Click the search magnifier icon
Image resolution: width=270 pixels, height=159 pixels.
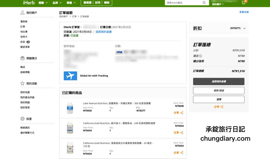tap(204, 2)
